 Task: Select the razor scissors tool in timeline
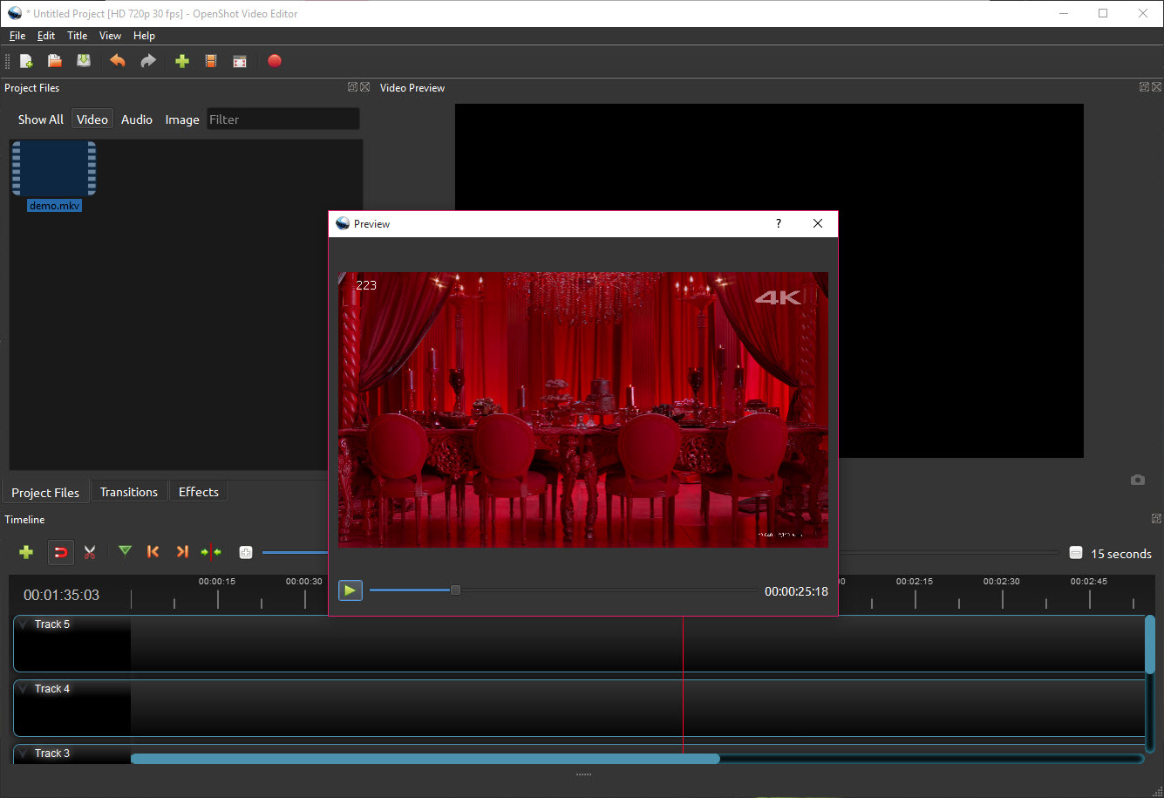coord(90,552)
